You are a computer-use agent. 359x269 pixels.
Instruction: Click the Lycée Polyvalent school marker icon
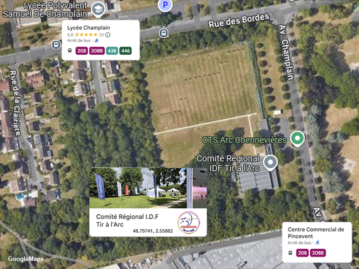[x=98, y=9]
